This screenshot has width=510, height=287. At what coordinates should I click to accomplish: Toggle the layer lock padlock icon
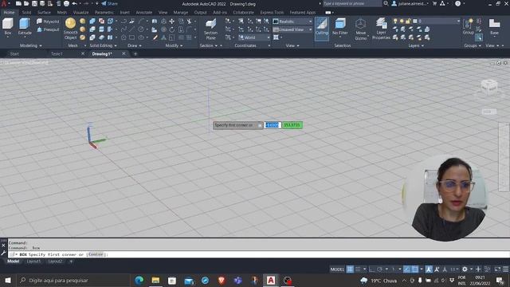pyautogui.click(x=408, y=22)
